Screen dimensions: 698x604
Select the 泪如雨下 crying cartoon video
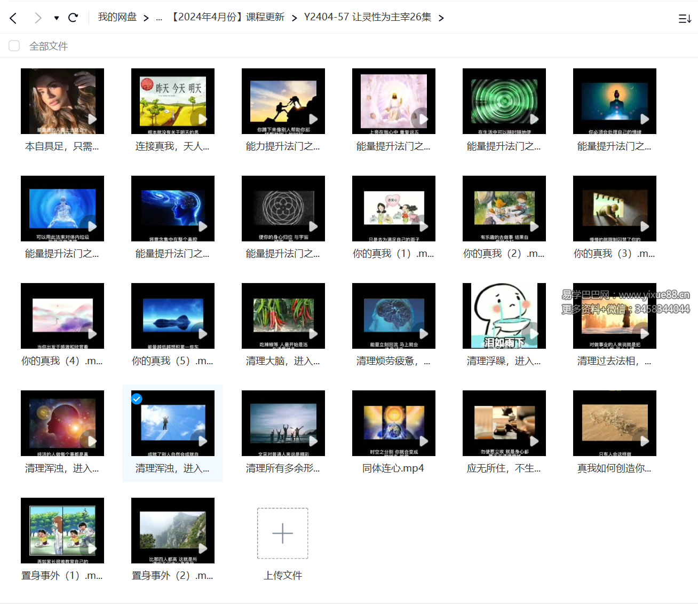click(504, 316)
